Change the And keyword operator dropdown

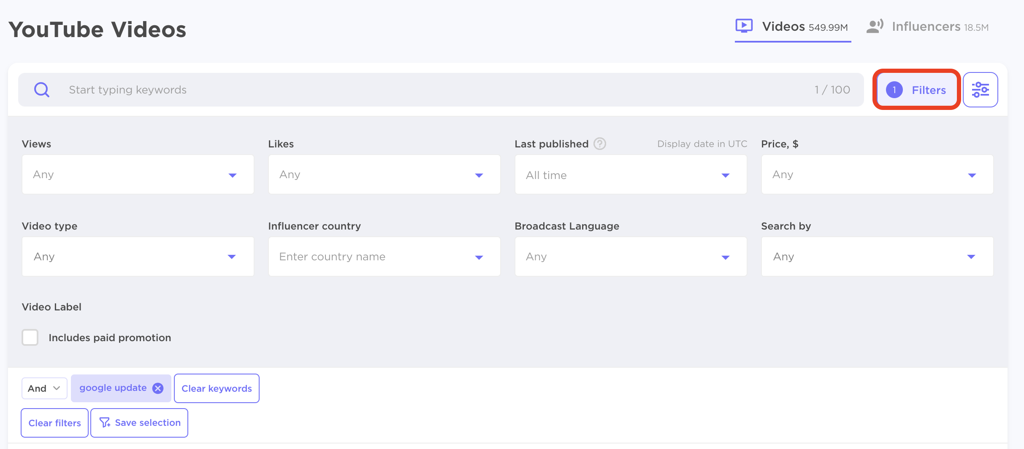pos(44,388)
